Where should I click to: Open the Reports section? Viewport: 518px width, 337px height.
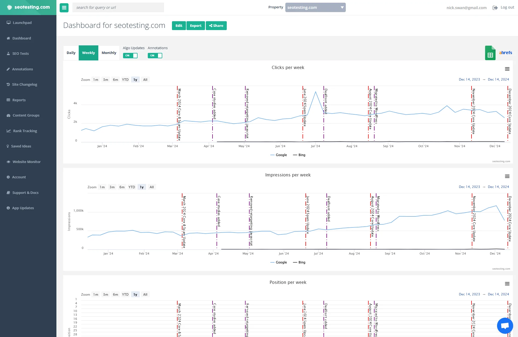pyautogui.click(x=19, y=100)
